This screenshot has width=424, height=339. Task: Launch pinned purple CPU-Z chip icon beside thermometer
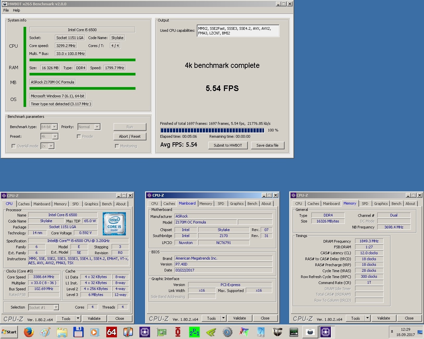pos(145,332)
